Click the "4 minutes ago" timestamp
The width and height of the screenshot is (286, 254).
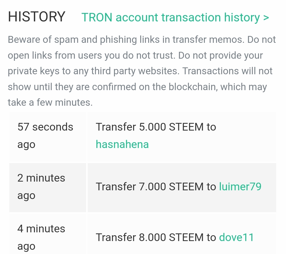(41, 237)
